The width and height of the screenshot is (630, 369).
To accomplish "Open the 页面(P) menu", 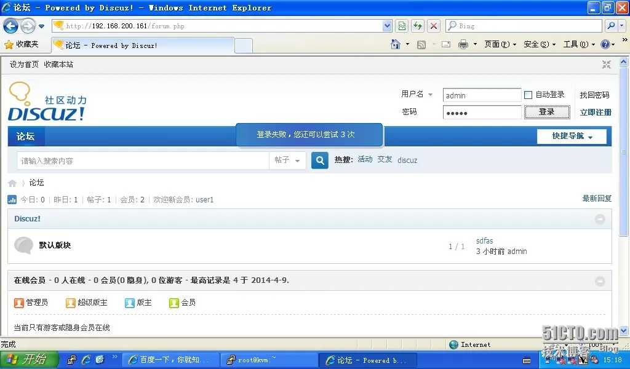I will 500,44.
